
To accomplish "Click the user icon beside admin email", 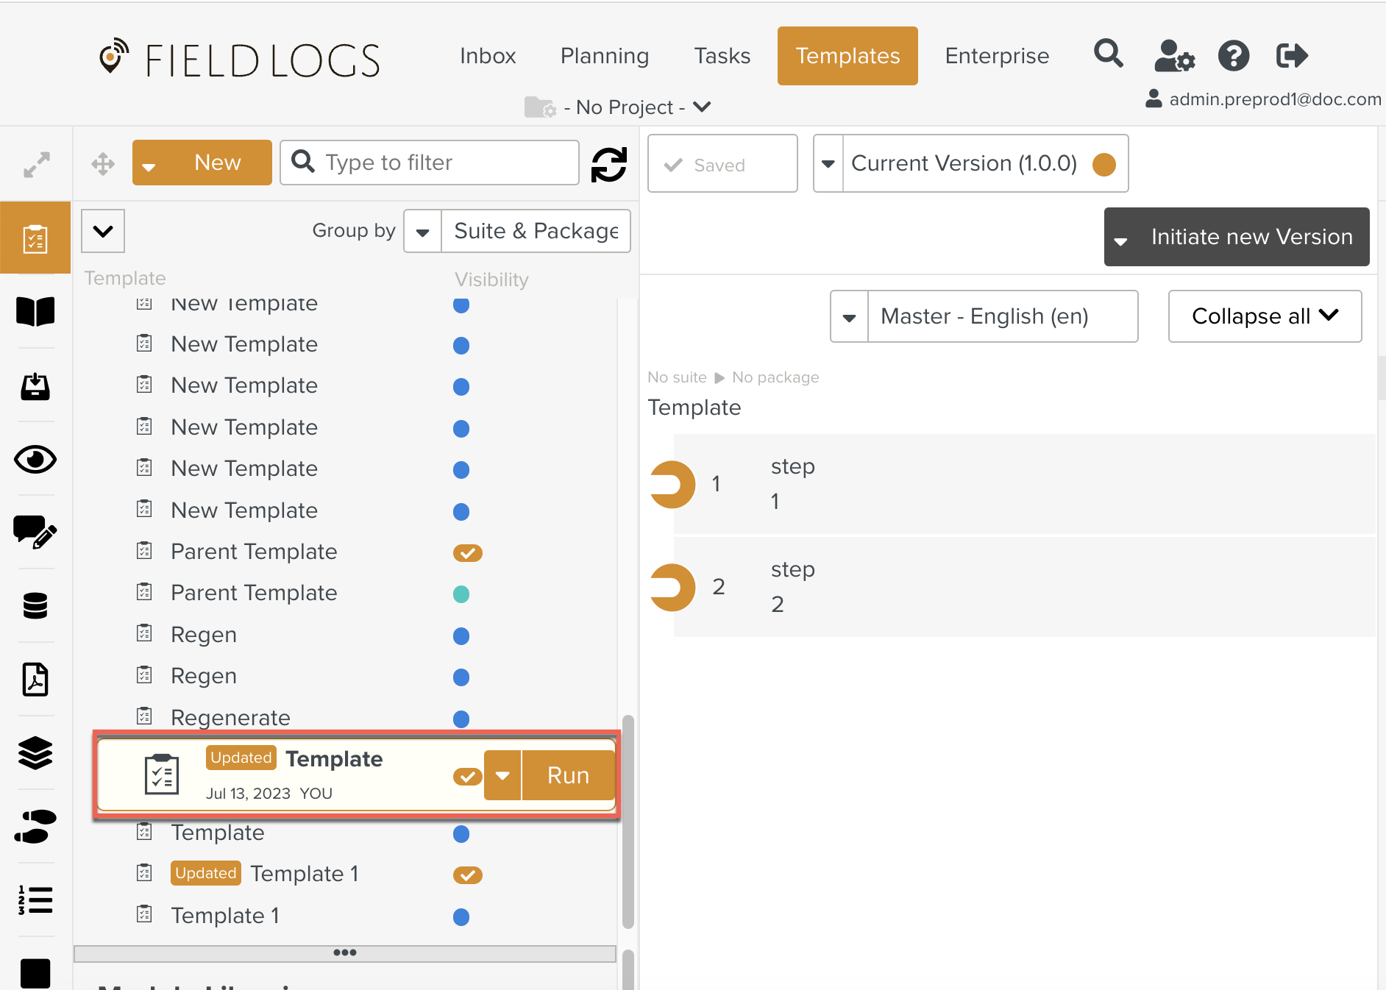I will tap(1154, 99).
